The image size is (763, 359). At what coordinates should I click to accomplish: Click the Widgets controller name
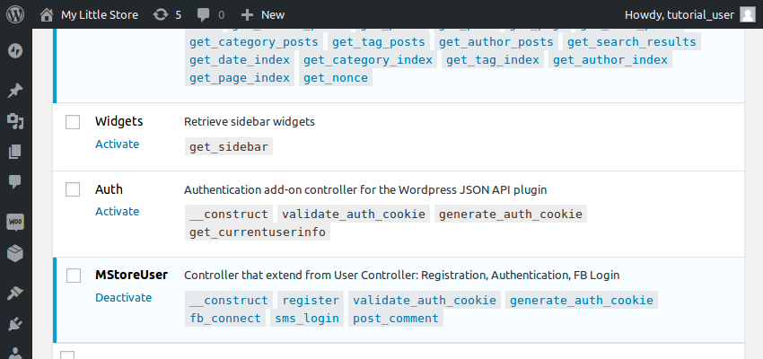click(119, 121)
